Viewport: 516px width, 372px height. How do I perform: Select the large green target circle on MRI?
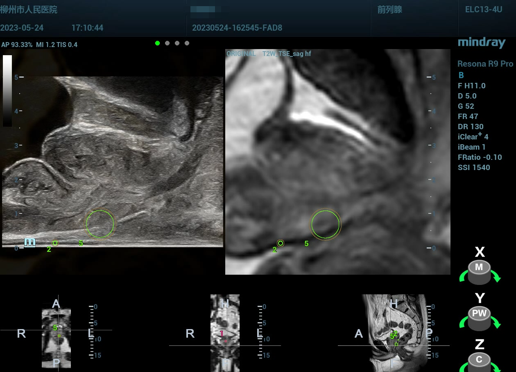point(325,224)
